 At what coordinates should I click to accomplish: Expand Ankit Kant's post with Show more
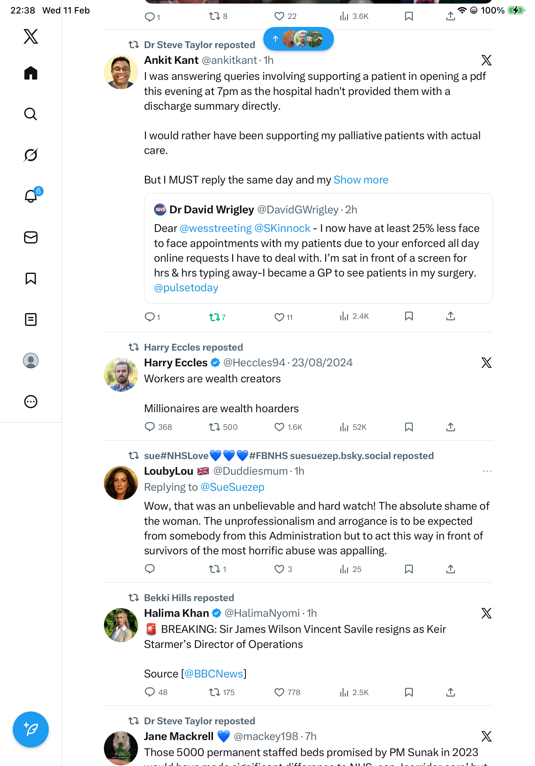(x=361, y=180)
